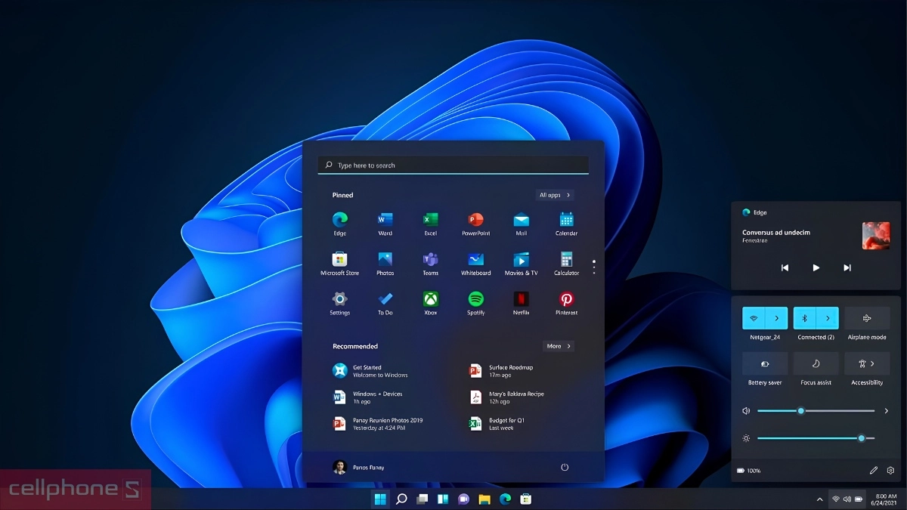Launch the Xbox app

point(430,303)
